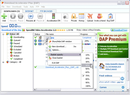Click the Resume toolbar icon

[x=13, y=16]
